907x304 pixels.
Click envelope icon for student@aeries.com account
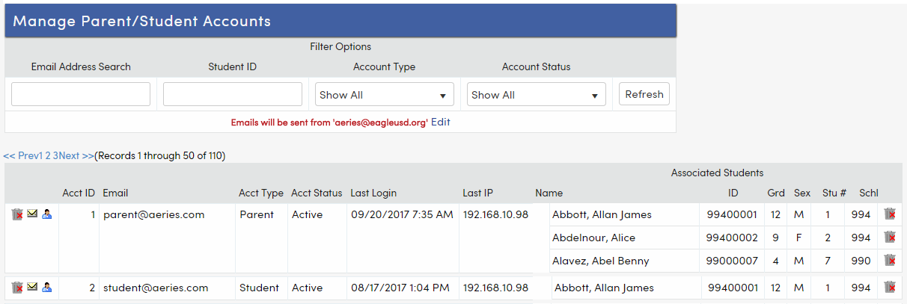[32, 287]
